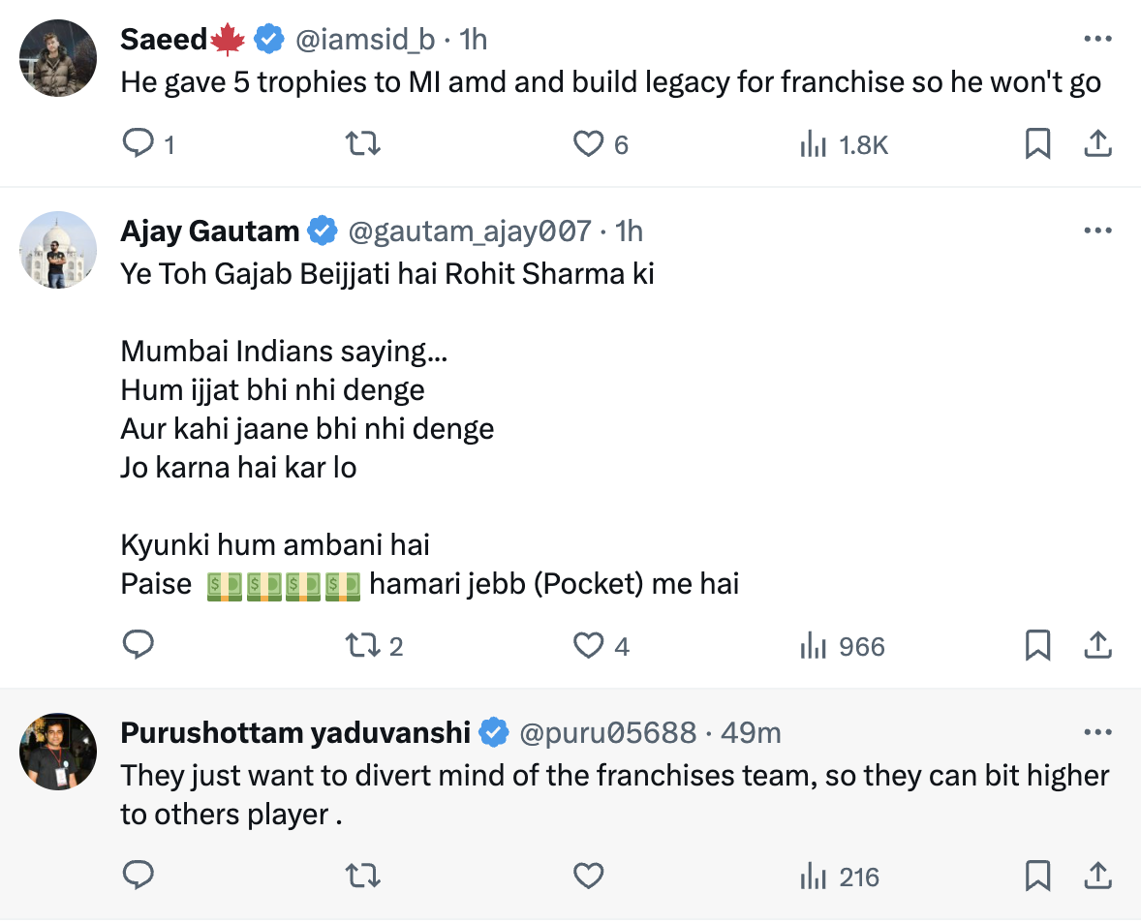Screen dimensions: 1141x924
Task: Open Ajay Gautam's profile avatar
Action: pos(58,250)
